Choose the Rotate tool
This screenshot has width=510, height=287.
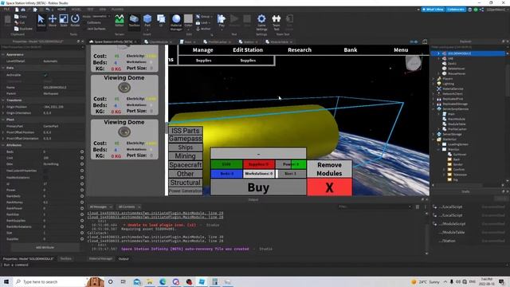click(75, 21)
